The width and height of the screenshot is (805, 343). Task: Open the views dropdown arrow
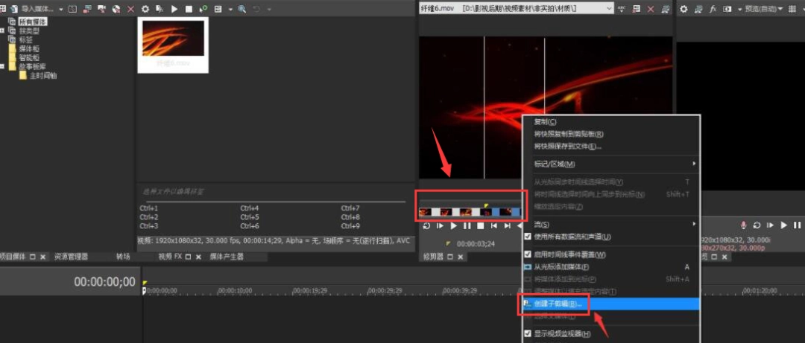[x=230, y=9]
